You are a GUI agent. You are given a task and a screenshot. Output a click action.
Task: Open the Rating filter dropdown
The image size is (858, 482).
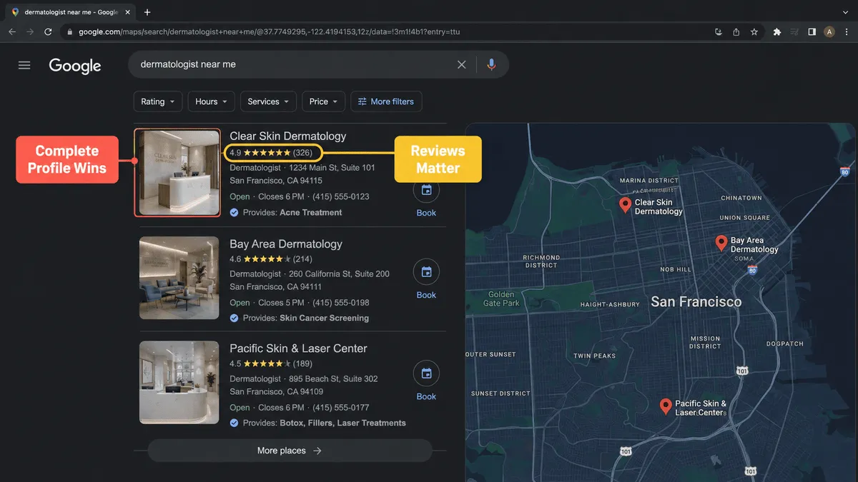pos(158,101)
